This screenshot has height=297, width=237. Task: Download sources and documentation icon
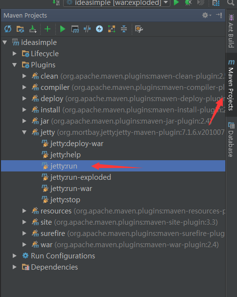33,29
